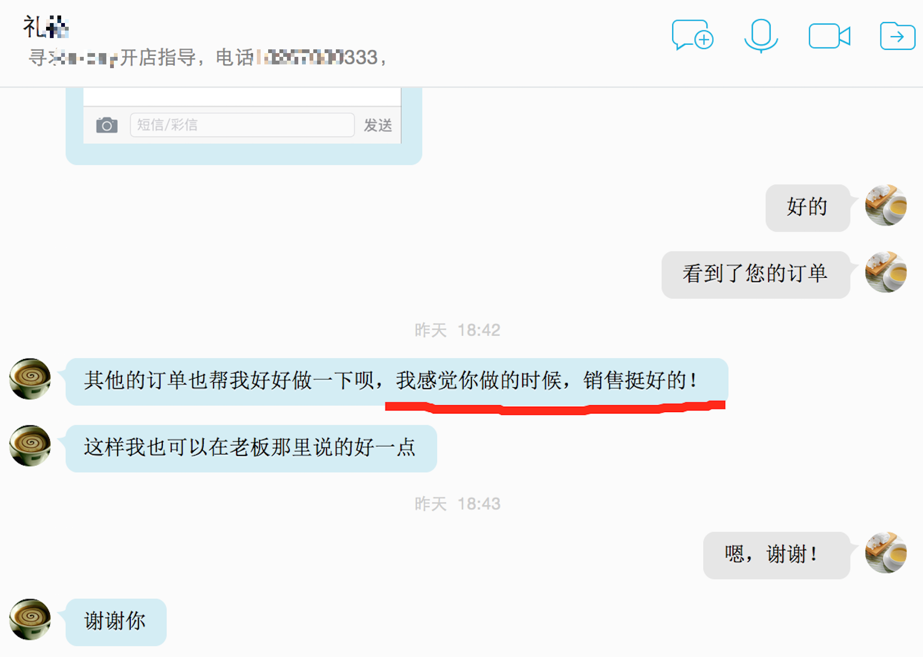Start a video call with camera icon
Screen dimensions: 923x657
(x=829, y=36)
